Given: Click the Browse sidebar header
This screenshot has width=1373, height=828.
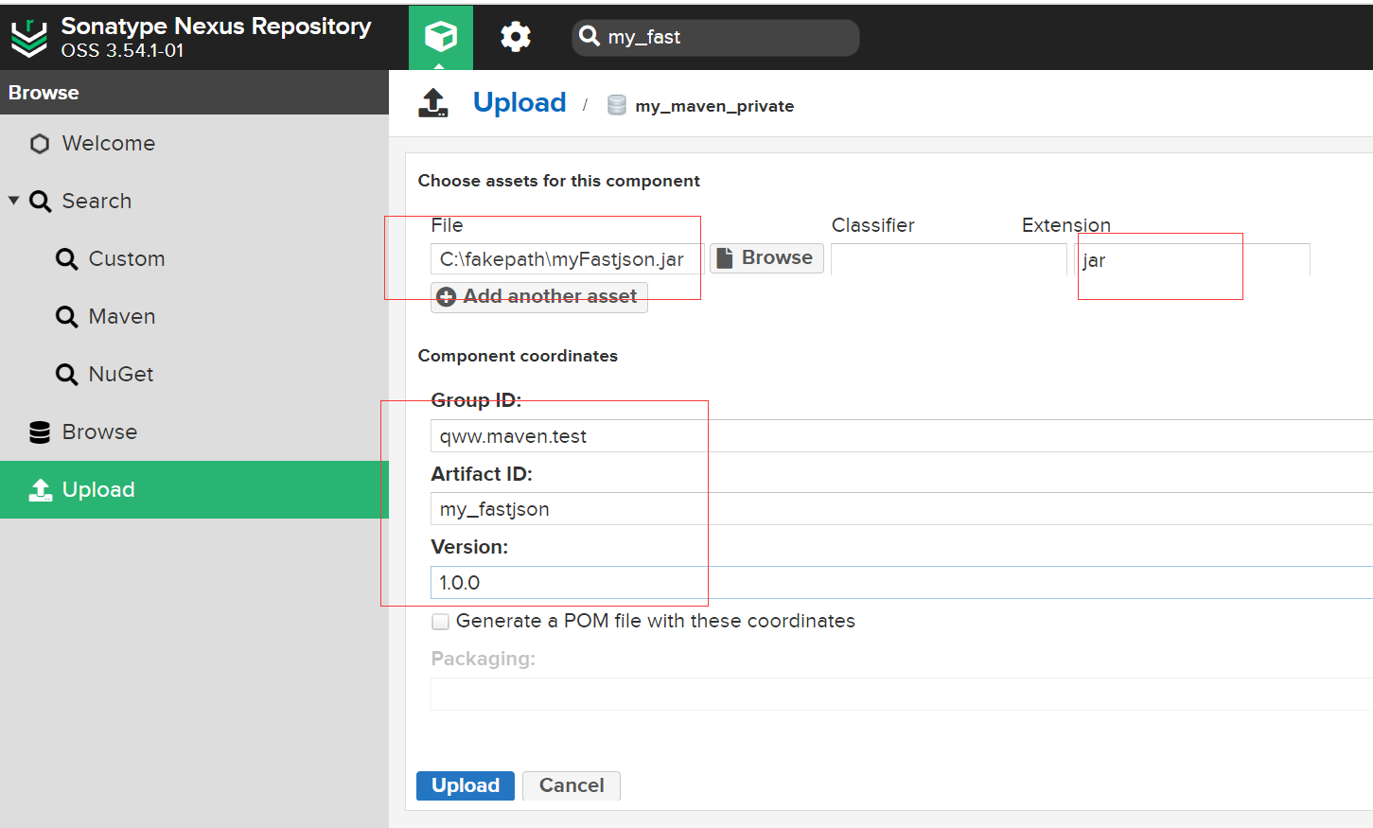Looking at the screenshot, I should (x=194, y=93).
